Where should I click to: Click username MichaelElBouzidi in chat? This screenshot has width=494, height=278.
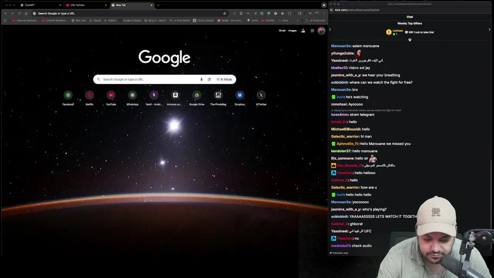[x=345, y=129]
